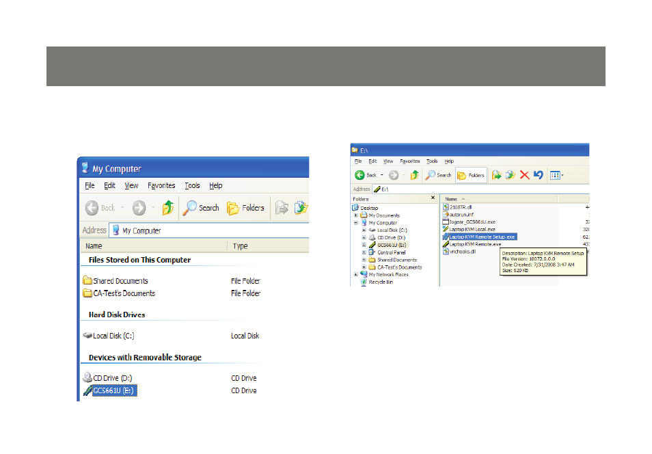Open Edit menu in My Computer window
Viewport: 652px width, 454px height.
110,185
